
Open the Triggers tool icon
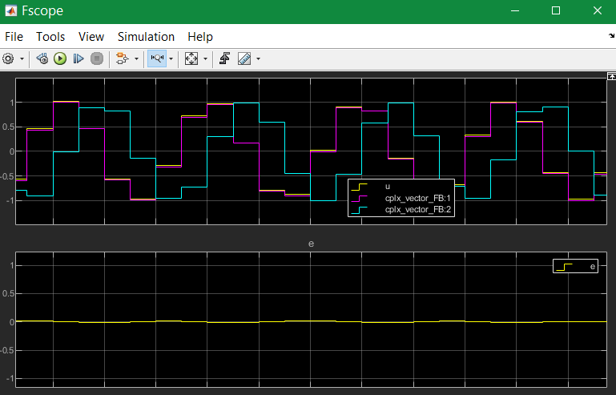[225, 58]
